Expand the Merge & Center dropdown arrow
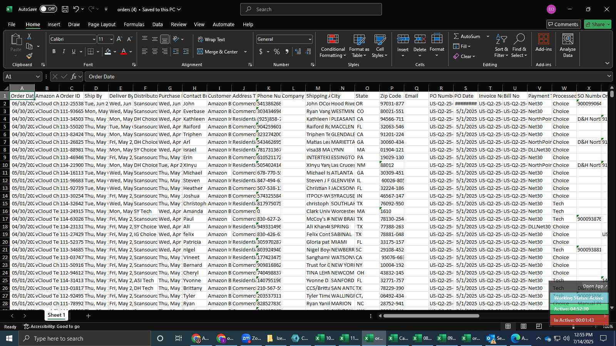 click(x=246, y=52)
